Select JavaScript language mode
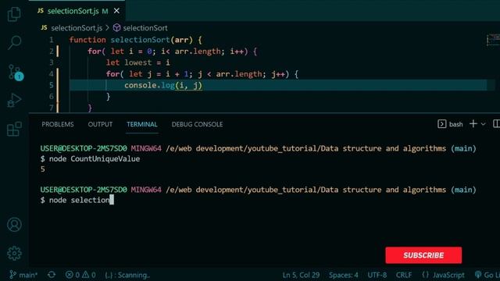 [443, 275]
